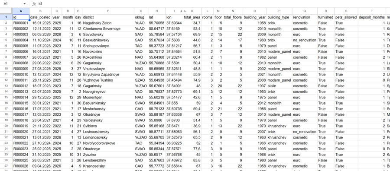Select cell with district Nagatinsky Zaton

[x=108, y=23]
